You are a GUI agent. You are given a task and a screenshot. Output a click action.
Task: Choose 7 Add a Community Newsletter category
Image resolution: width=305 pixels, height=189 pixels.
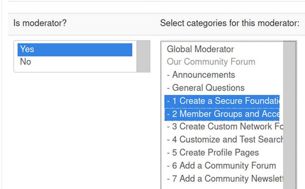click(x=225, y=178)
